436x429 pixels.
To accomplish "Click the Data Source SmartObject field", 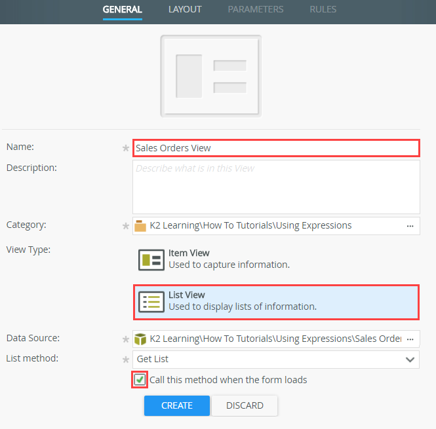I will click(x=276, y=339).
